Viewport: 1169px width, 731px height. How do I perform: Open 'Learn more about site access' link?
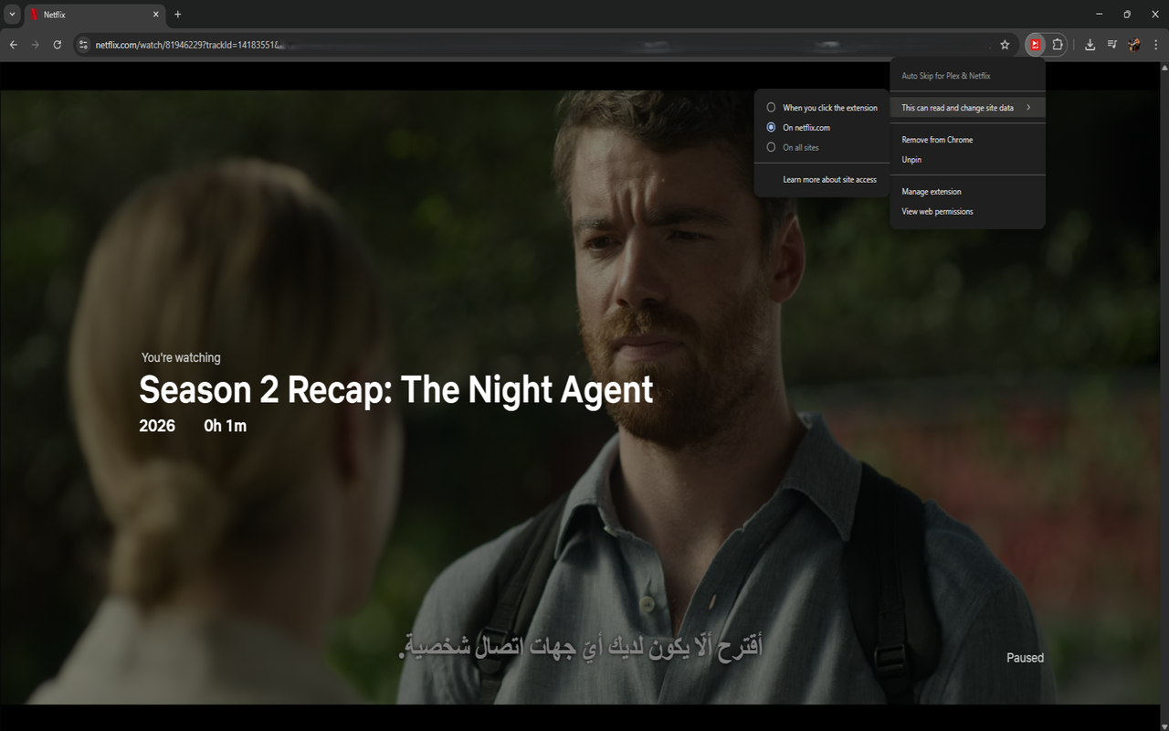[829, 179]
